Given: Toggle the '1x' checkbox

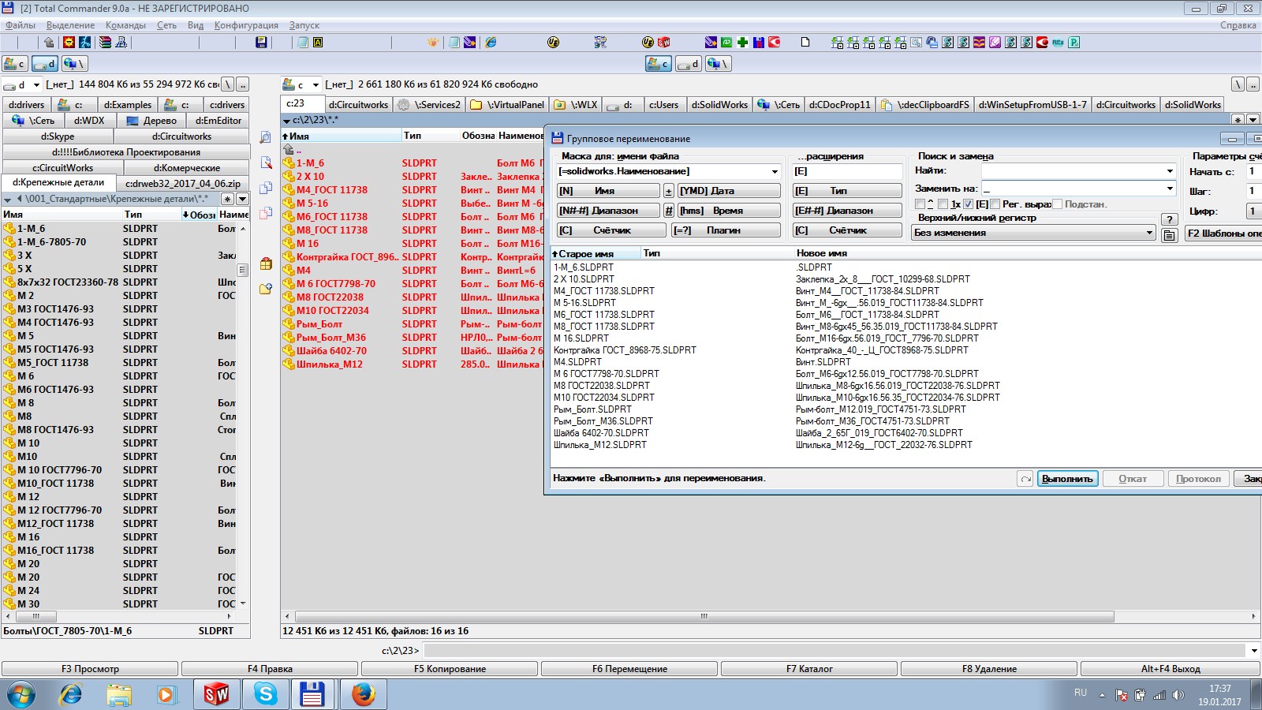Looking at the screenshot, I should click(x=943, y=204).
